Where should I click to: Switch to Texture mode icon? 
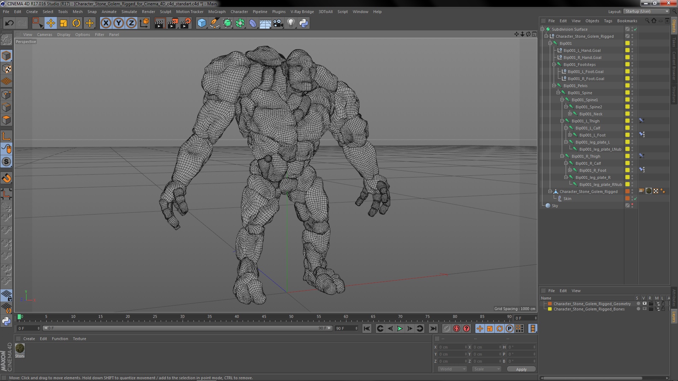tap(6, 69)
